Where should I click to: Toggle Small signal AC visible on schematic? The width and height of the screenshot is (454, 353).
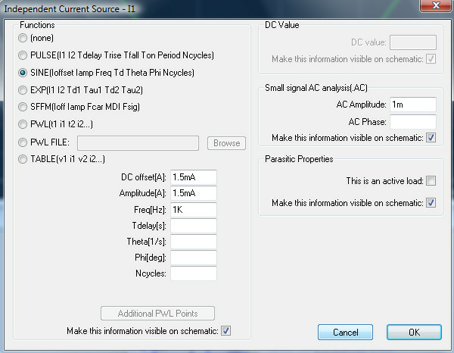pyautogui.click(x=431, y=137)
